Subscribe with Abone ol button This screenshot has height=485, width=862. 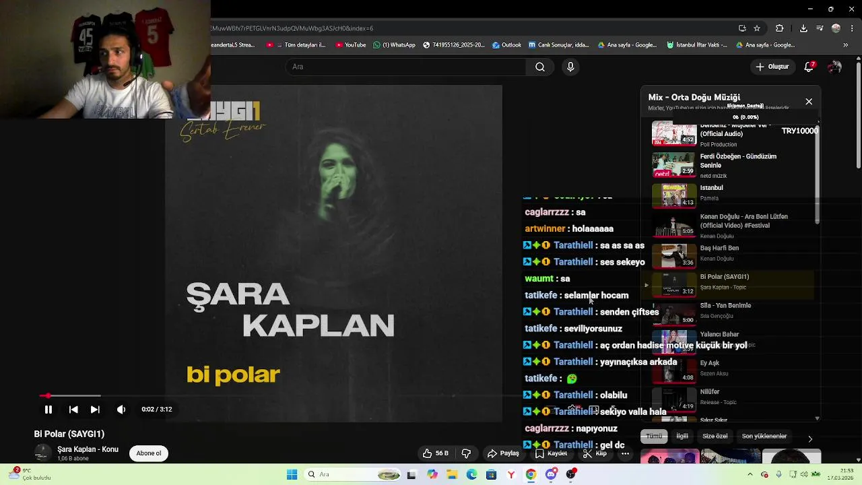[149, 453]
